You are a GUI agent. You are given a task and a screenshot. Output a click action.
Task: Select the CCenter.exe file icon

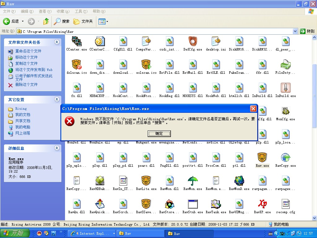pos(77,41)
